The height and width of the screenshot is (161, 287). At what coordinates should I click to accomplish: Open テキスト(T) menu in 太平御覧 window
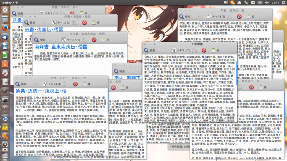coord(181,50)
